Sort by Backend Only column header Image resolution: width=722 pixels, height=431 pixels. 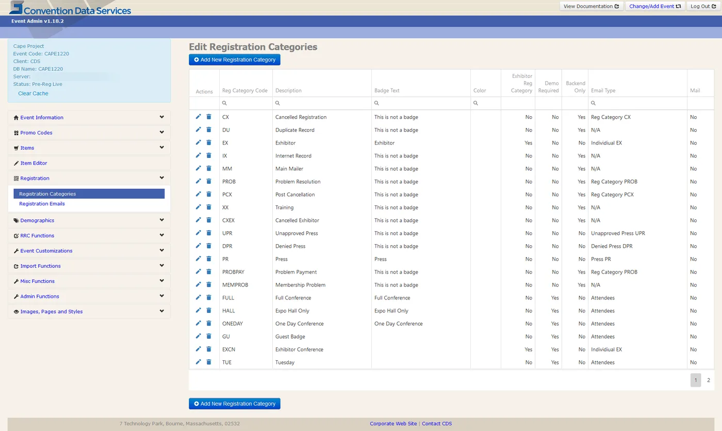pos(576,87)
